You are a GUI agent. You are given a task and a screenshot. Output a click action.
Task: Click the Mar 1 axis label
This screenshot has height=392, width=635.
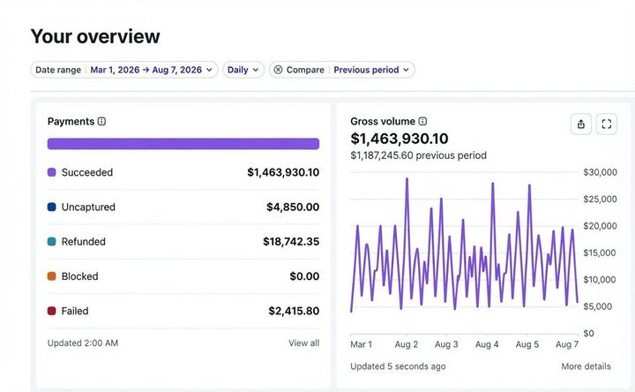(361, 344)
